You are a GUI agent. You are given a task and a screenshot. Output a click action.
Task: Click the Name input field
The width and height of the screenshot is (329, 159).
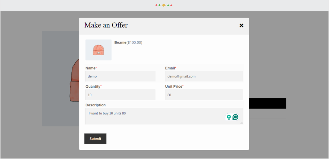click(x=120, y=76)
